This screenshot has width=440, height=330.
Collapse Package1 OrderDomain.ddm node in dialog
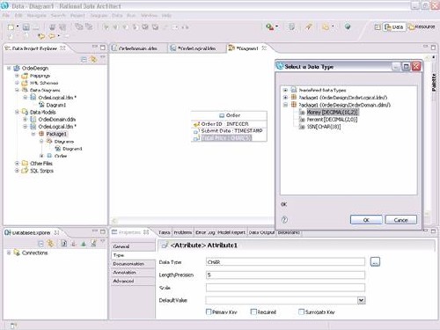click(285, 105)
